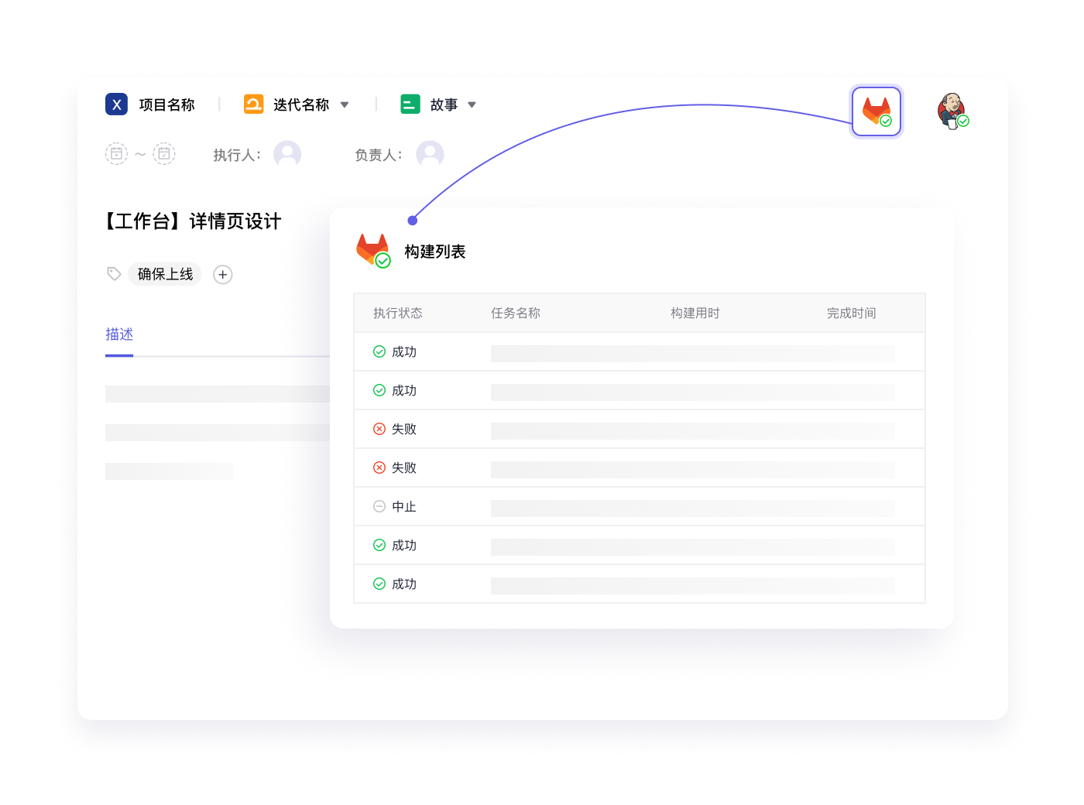Click the 项目名称 link
Screen dimensions: 1084x805
pyautogui.click(x=166, y=104)
